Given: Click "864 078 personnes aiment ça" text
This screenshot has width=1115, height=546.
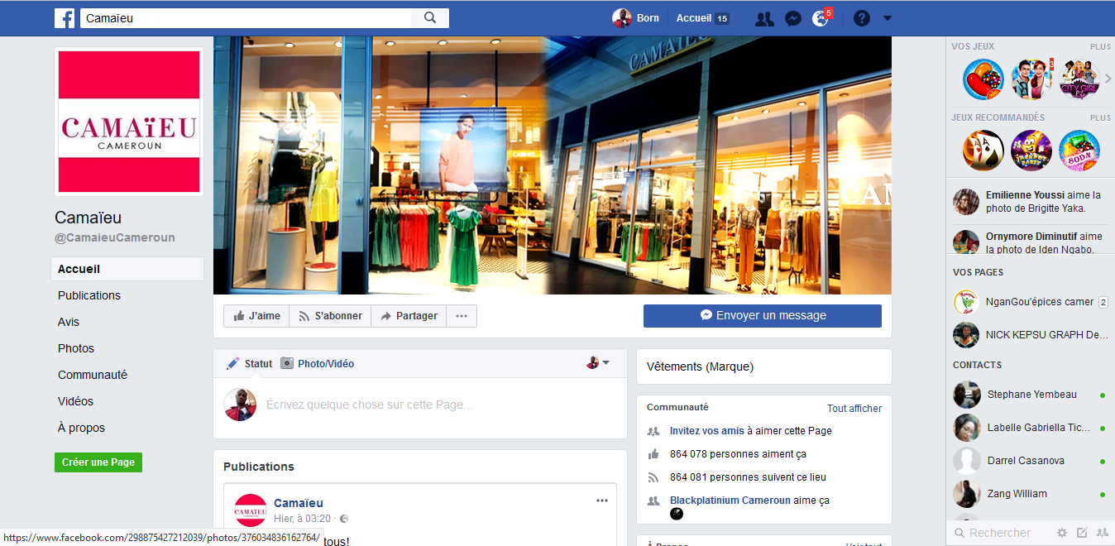Looking at the screenshot, I should (738, 454).
